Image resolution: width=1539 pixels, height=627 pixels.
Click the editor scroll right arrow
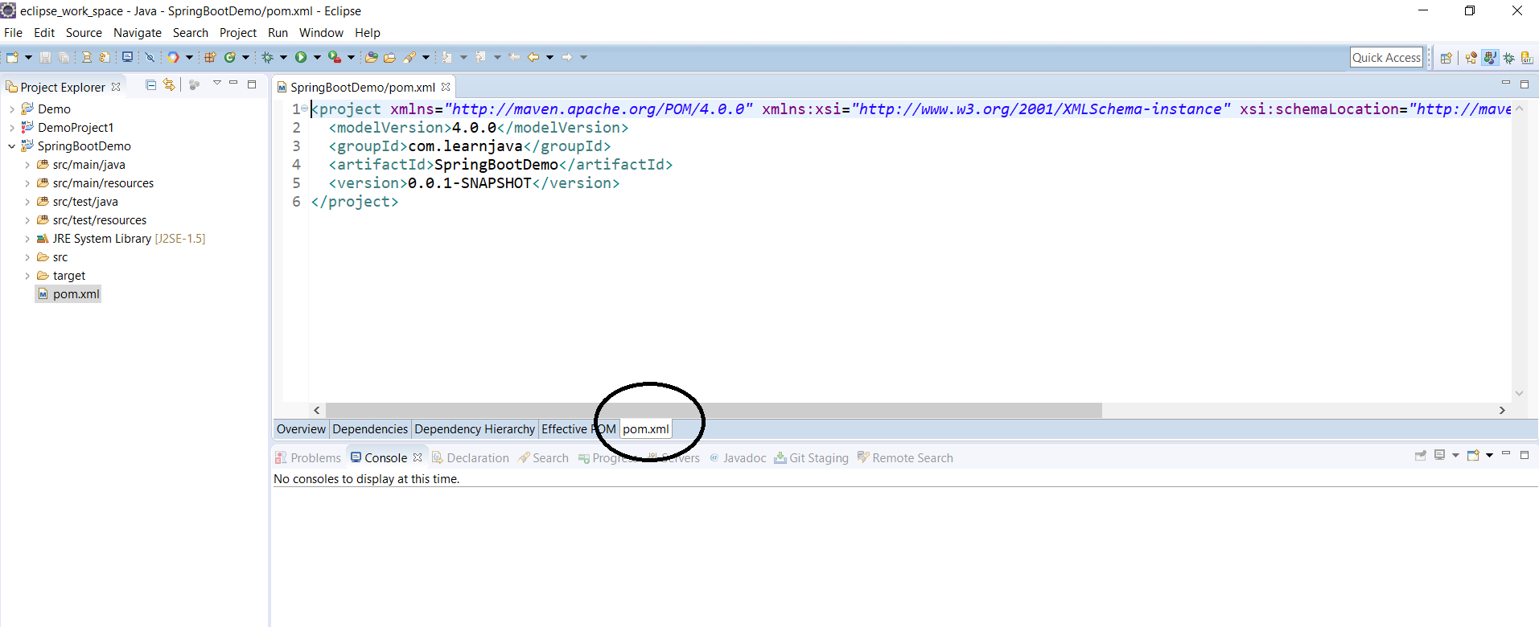(x=1501, y=410)
